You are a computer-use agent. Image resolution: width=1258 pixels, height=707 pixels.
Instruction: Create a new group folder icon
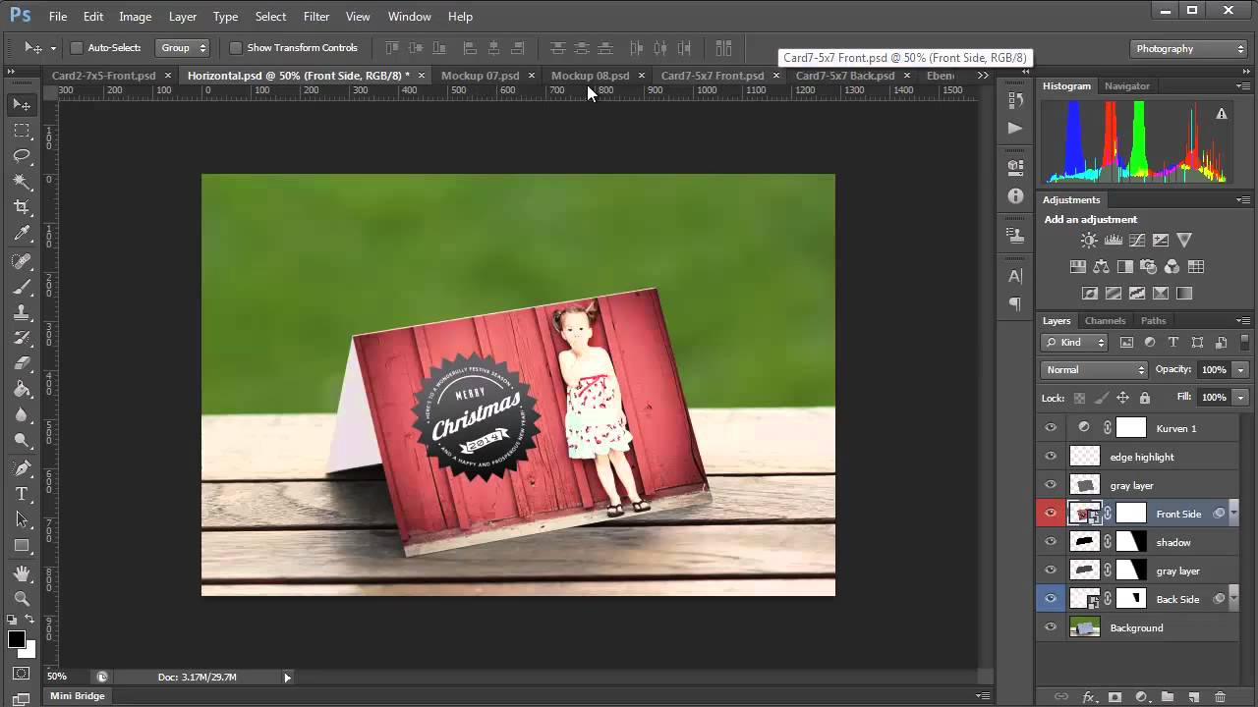[1169, 697]
